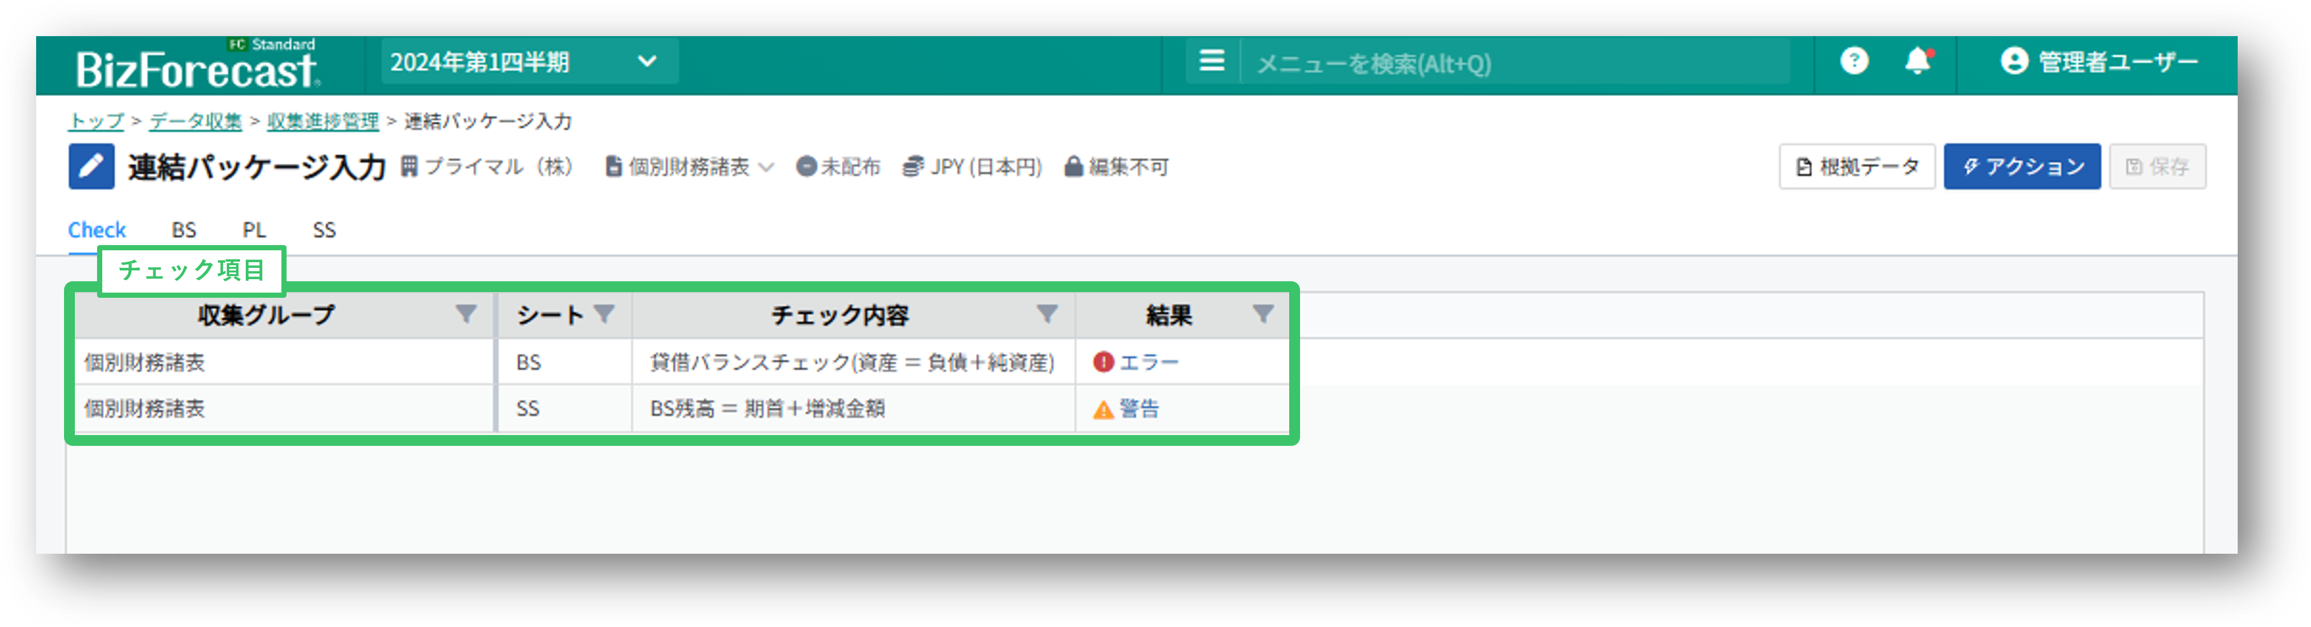Click the help question mark icon
Screen dimensions: 2311x627
click(1854, 61)
